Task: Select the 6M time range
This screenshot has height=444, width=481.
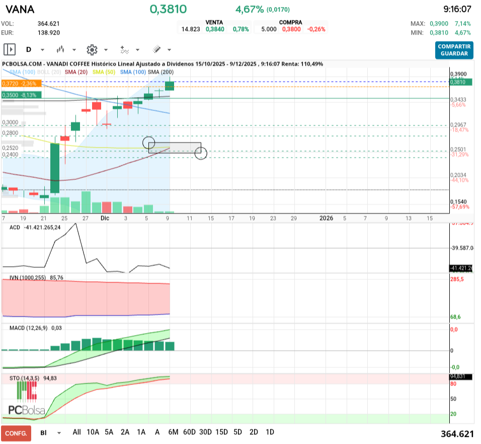Action: coord(174,432)
